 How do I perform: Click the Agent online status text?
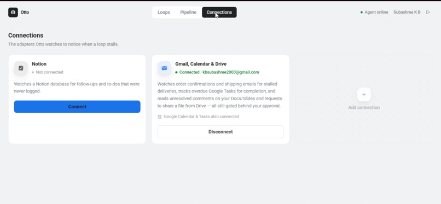coord(376,13)
